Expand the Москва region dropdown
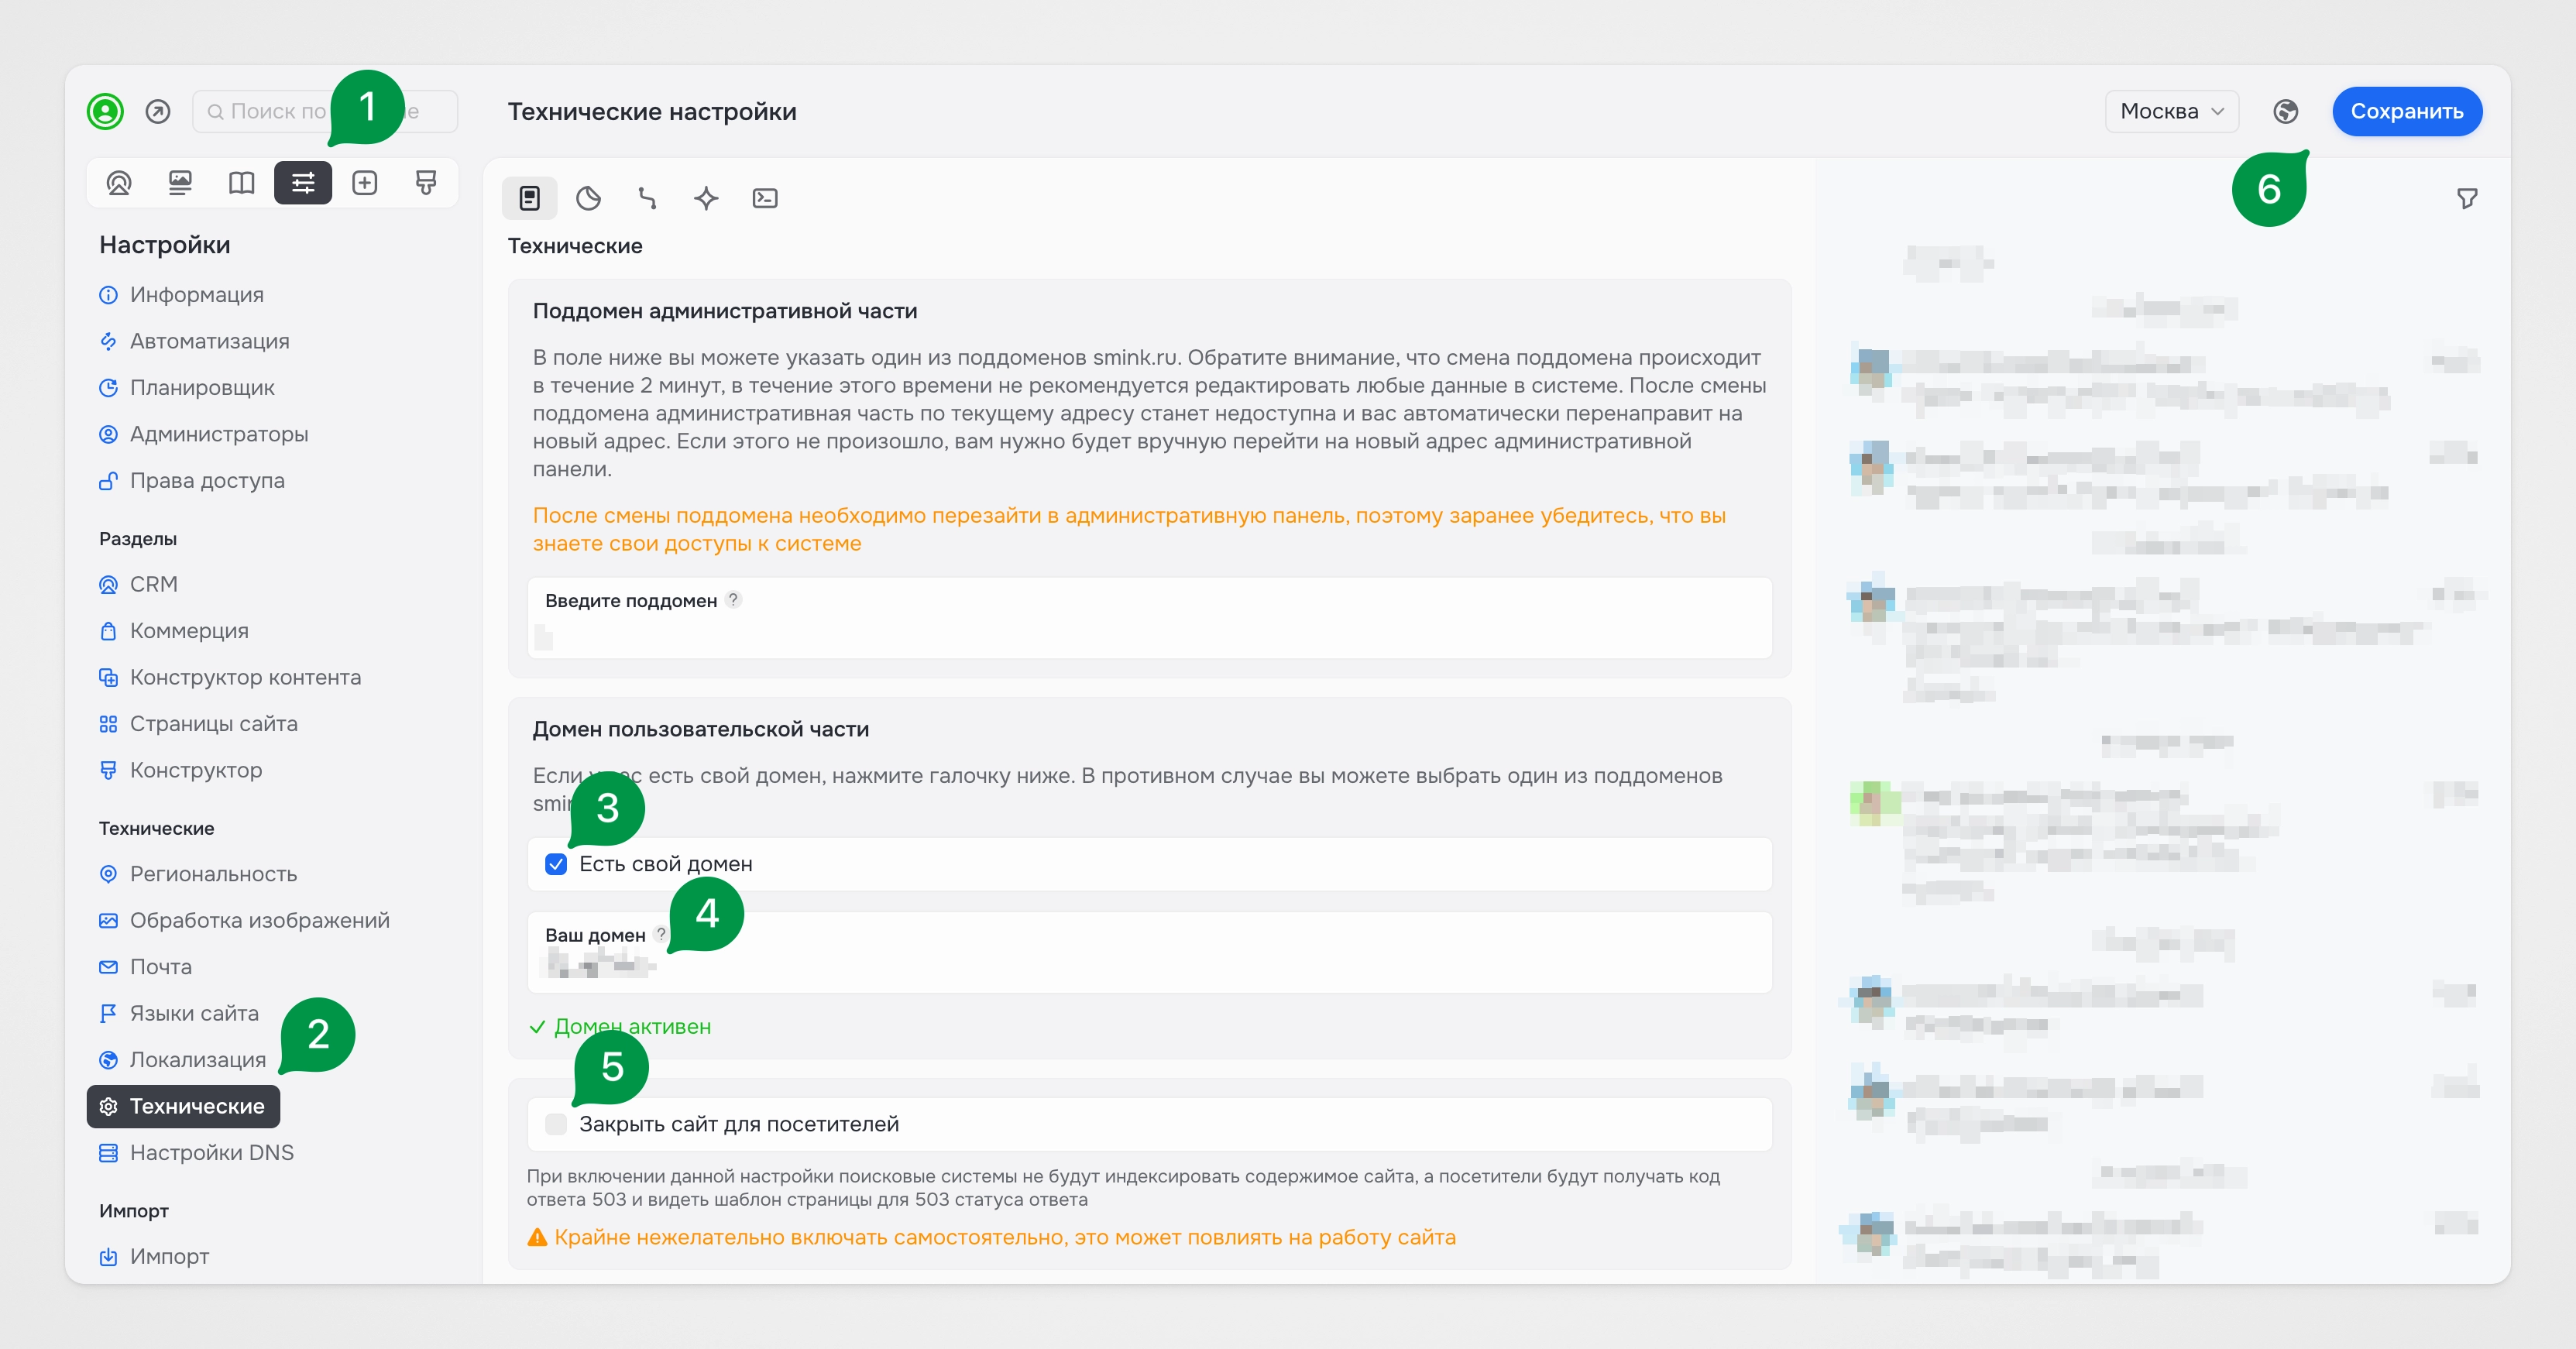2576x1349 pixels. tap(2171, 111)
